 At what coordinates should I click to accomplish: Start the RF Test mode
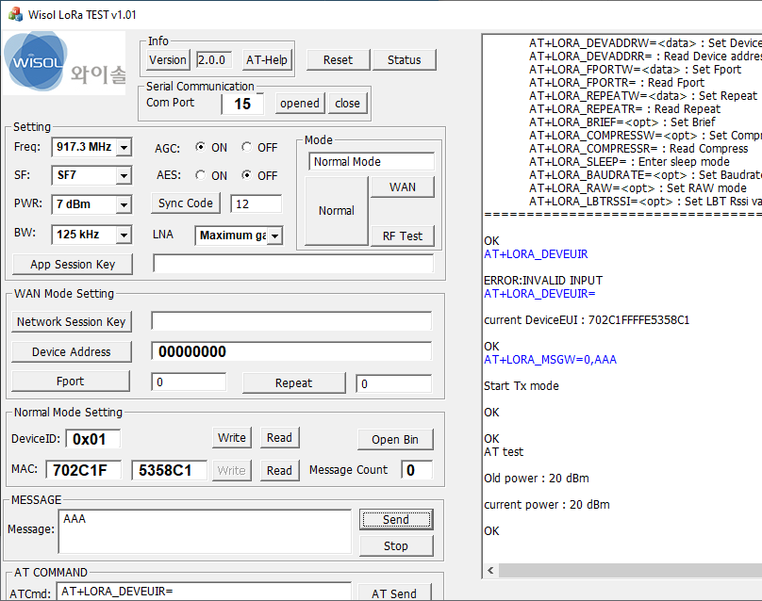[403, 236]
